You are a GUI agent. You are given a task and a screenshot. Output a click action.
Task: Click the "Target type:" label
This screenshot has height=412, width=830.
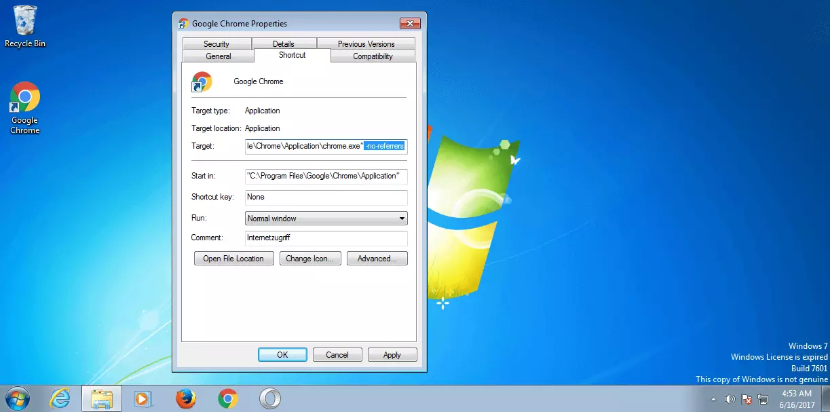point(210,111)
